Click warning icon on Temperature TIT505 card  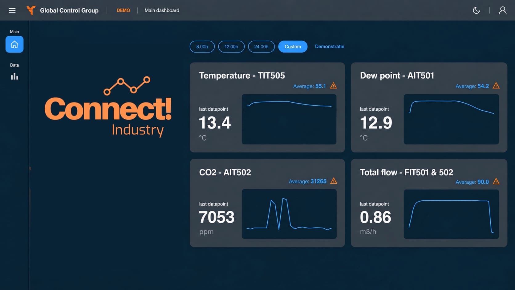333,86
